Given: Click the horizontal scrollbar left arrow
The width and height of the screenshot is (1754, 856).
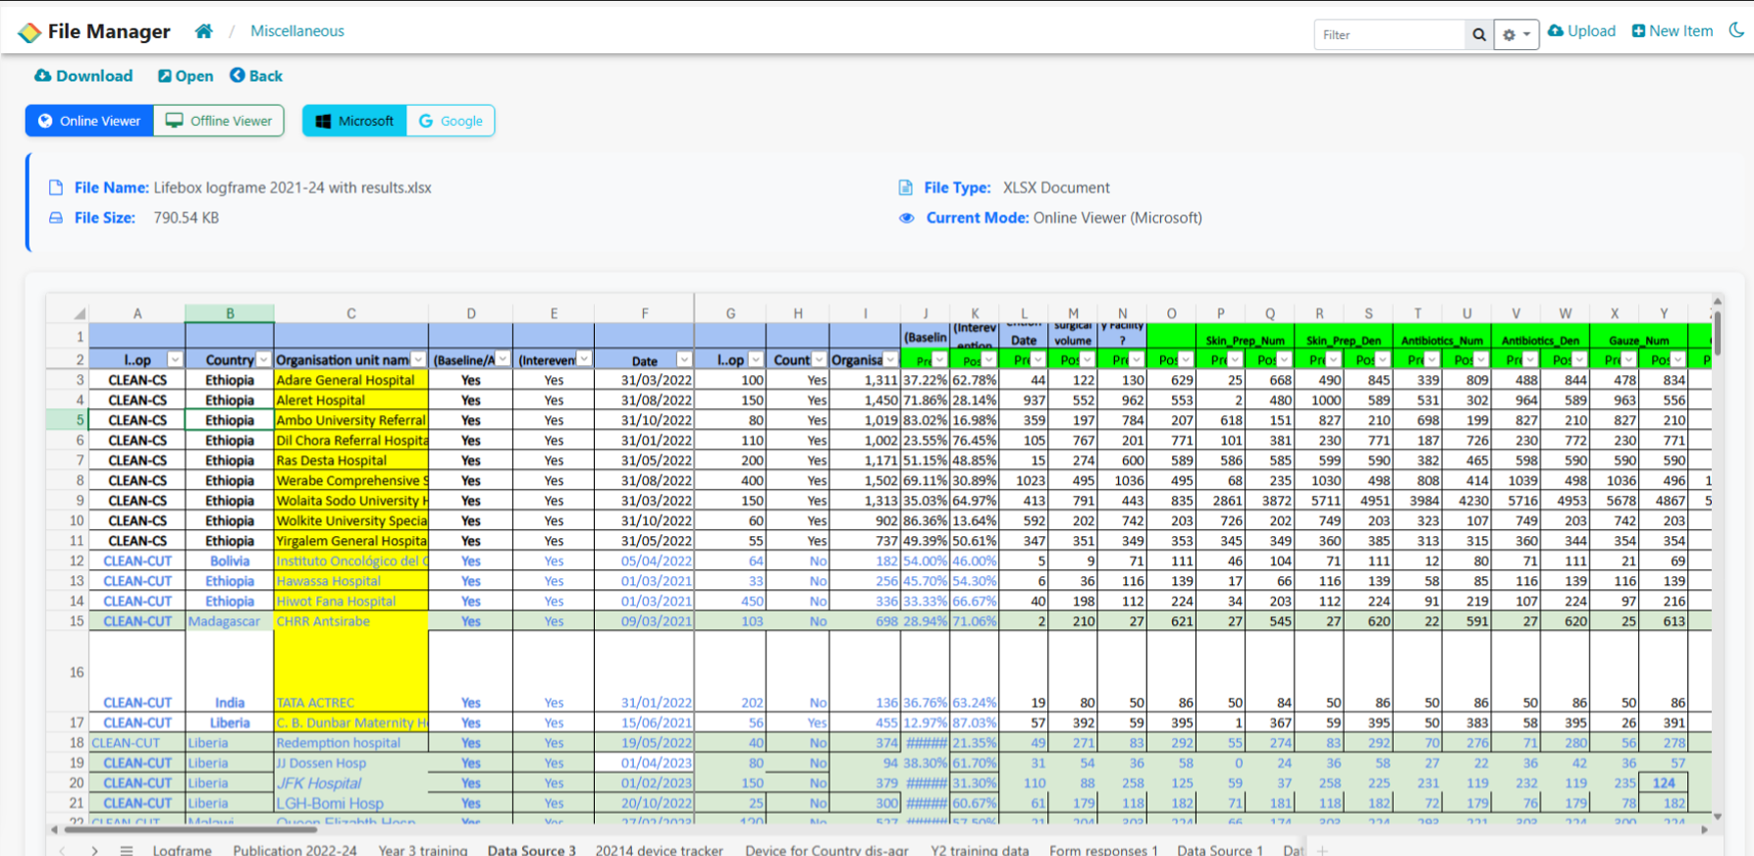Looking at the screenshot, I should point(54,829).
